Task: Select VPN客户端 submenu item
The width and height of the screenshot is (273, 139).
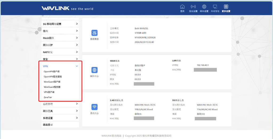Action: [x=49, y=92]
